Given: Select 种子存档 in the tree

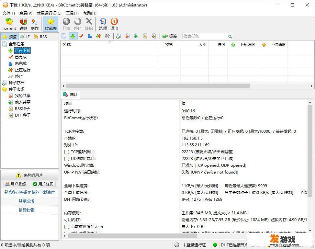Looking at the screenshot, I should pyautogui.click(x=16, y=83).
